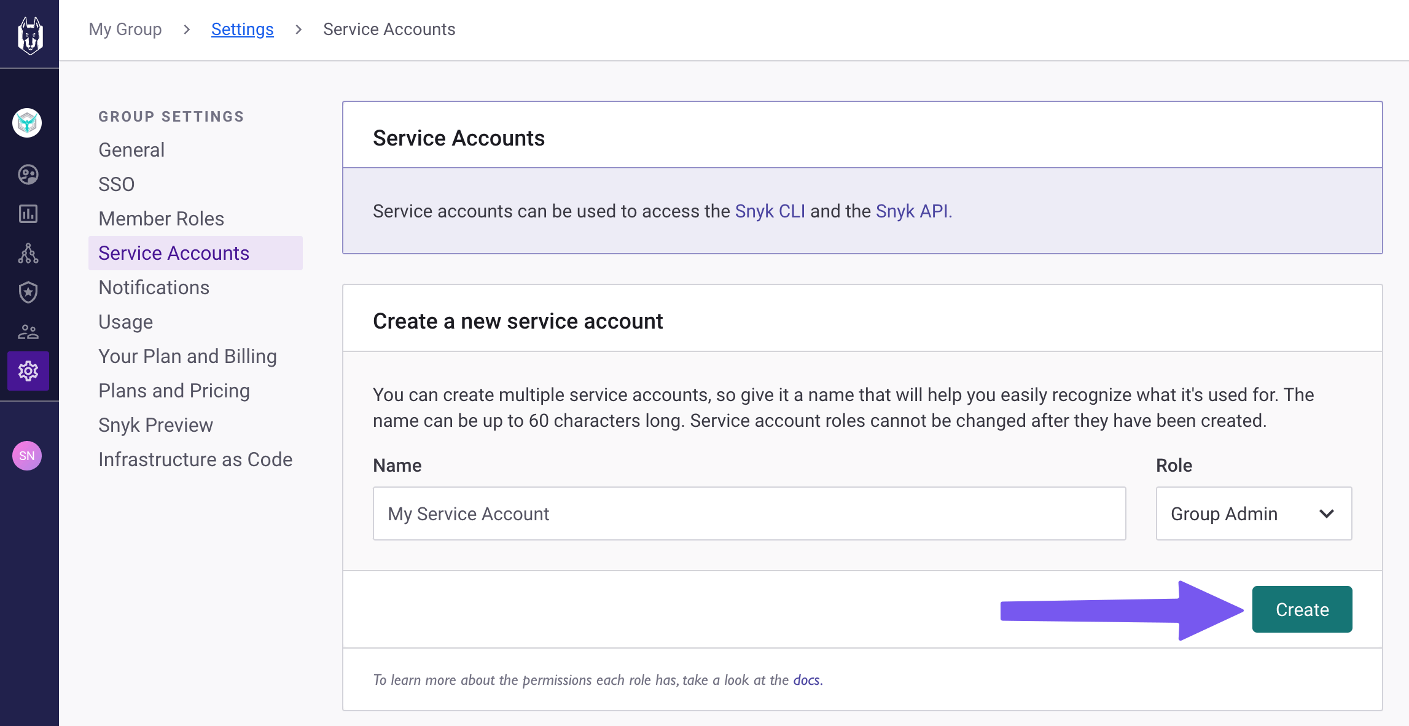Click the Name input field

(749, 513)
